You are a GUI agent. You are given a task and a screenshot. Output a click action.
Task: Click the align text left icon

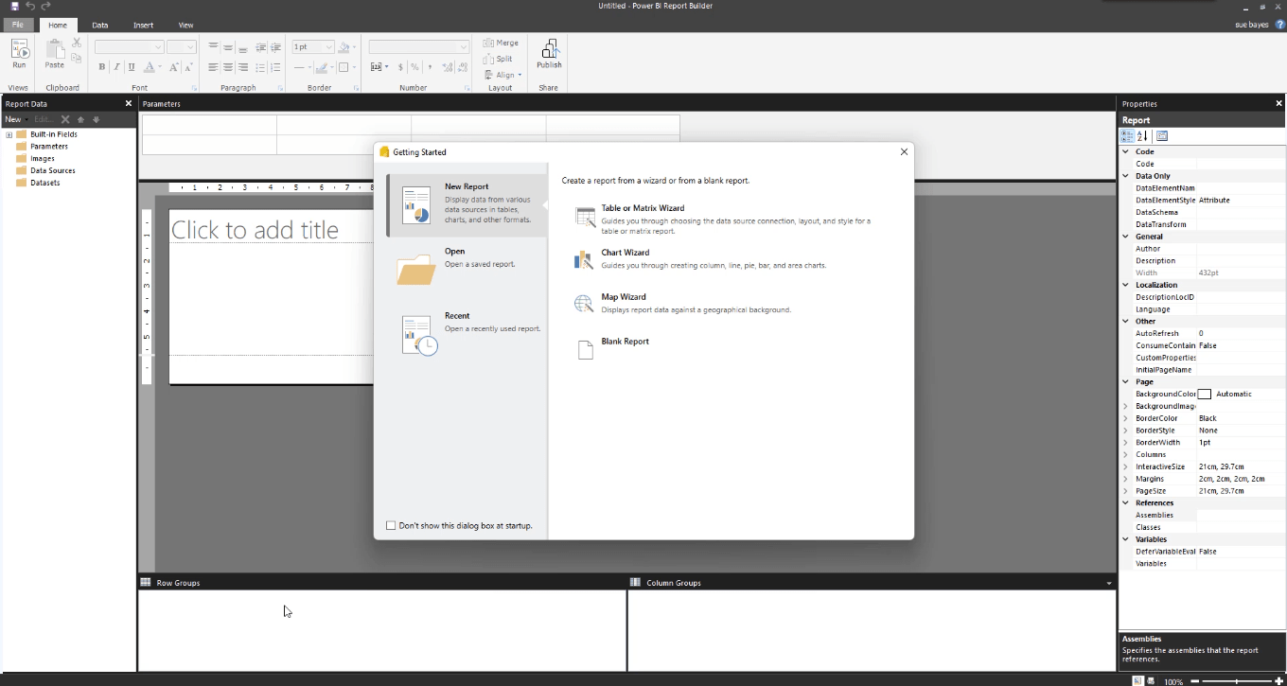pos(213,67)
